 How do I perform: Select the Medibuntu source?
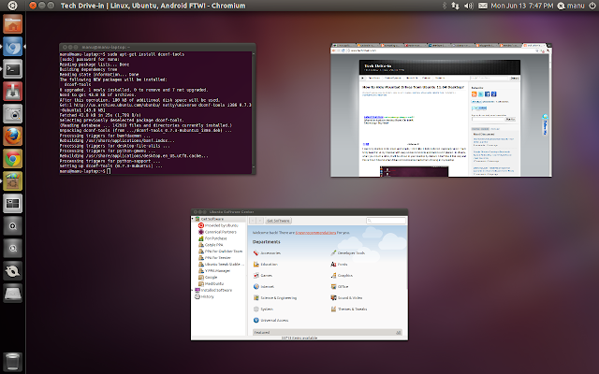[x=212, y=284]
